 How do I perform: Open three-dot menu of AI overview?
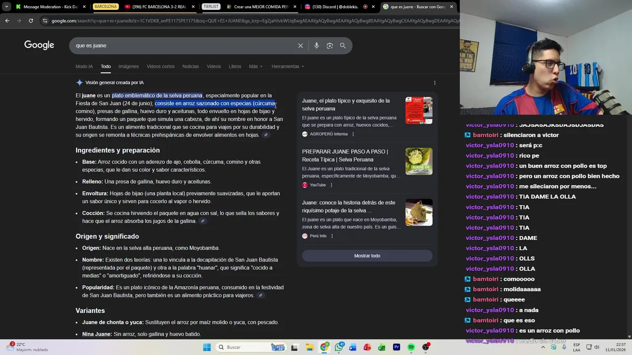coord(434,83)
